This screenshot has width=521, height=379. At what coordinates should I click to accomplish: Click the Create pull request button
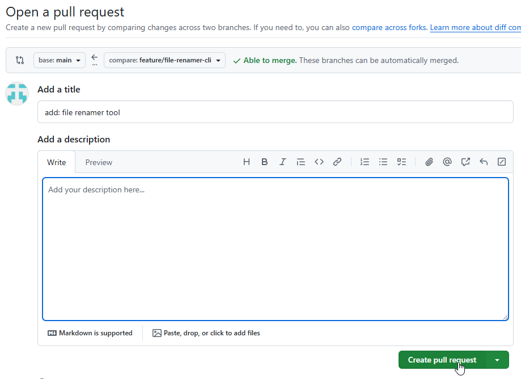pyautogui.click(x=442, y=360)
